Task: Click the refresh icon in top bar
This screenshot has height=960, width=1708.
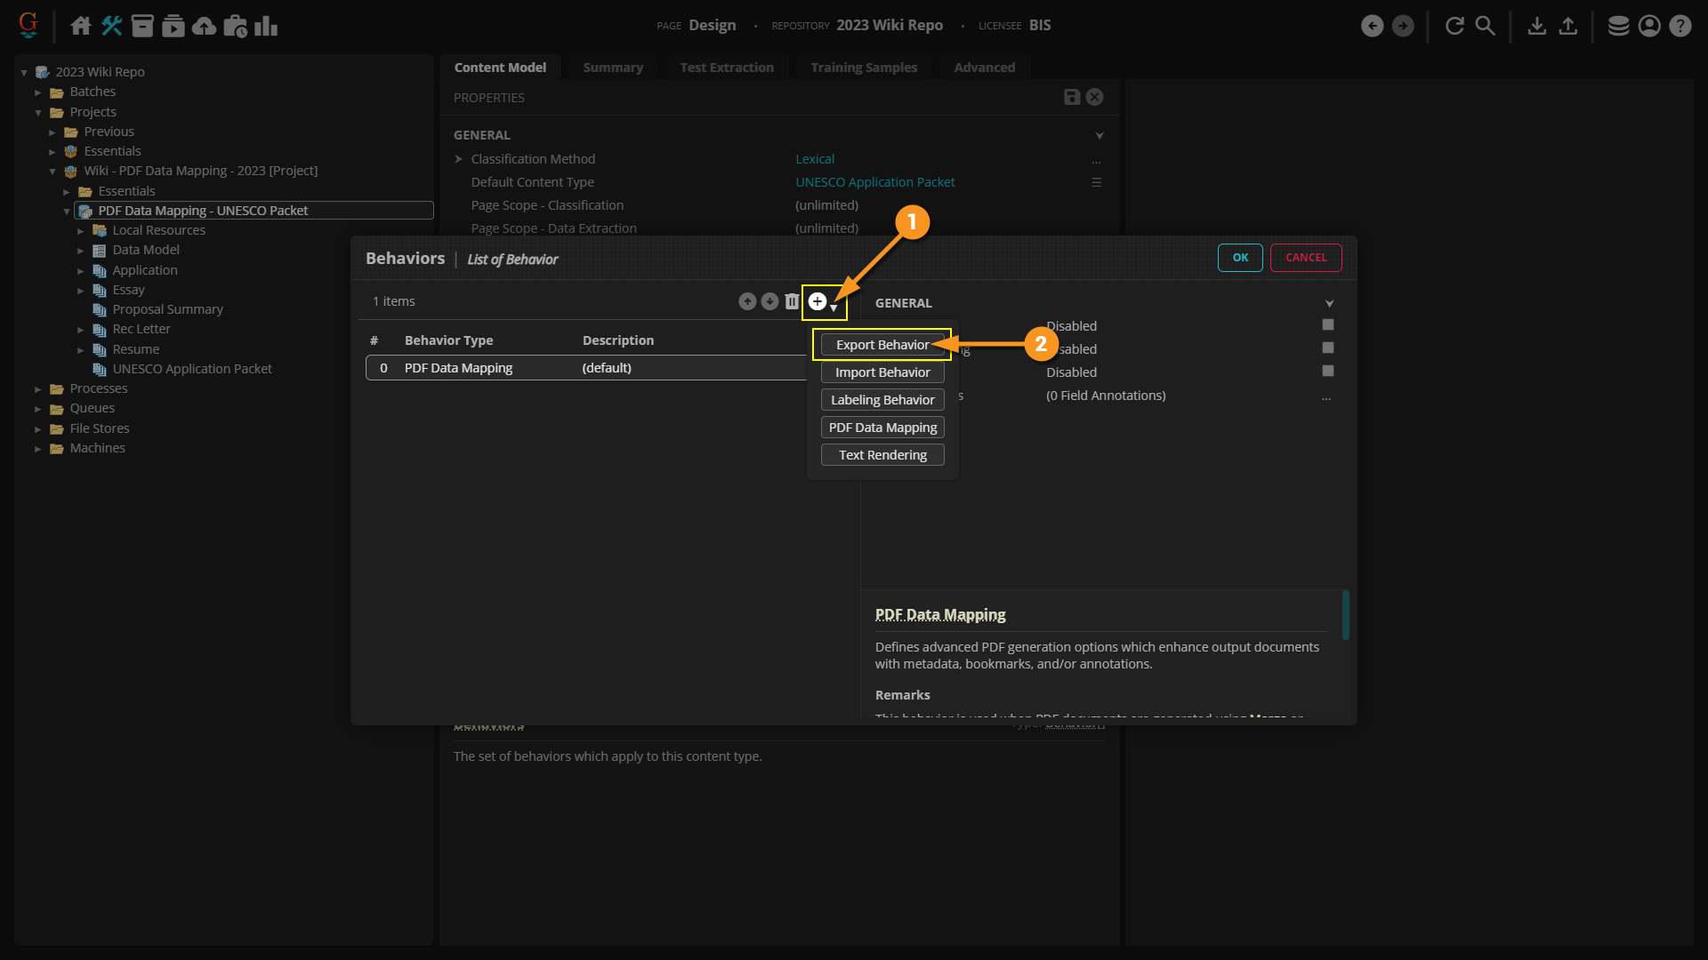Action: click(1454, 26)
